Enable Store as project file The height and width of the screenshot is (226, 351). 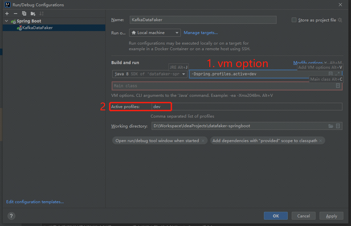tap(294, 20)
